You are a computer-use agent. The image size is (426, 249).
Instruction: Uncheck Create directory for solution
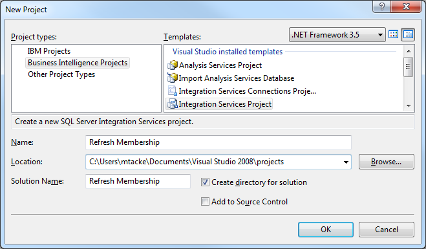pos(205,182)
